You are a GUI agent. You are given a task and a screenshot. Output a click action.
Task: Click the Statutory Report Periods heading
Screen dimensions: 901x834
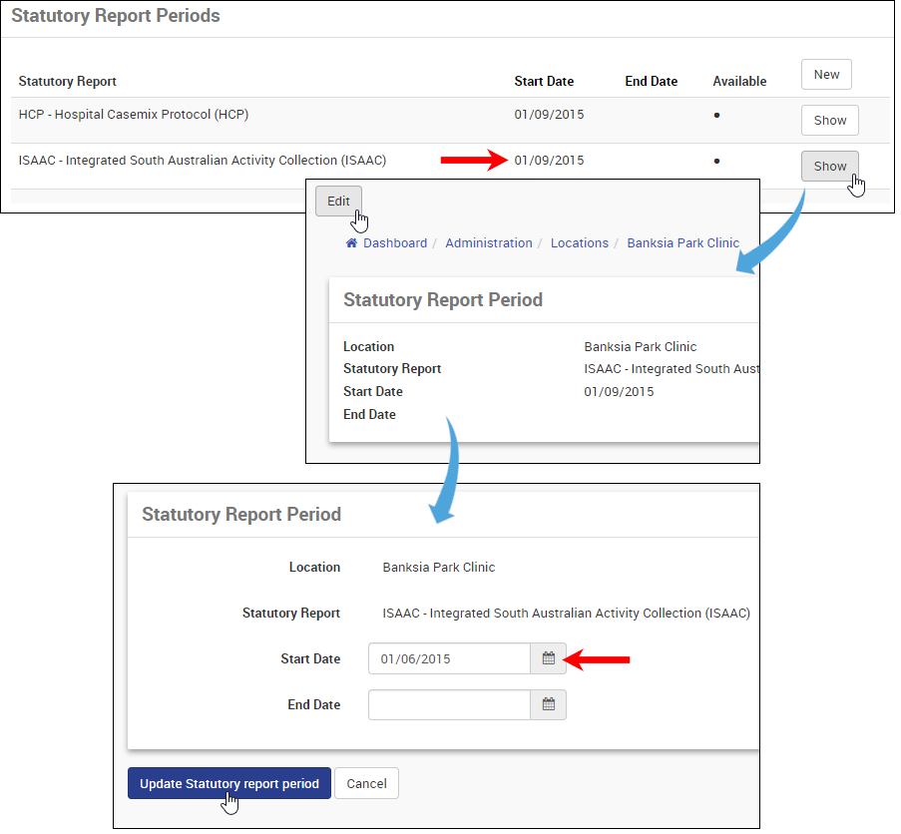point(116,16)
